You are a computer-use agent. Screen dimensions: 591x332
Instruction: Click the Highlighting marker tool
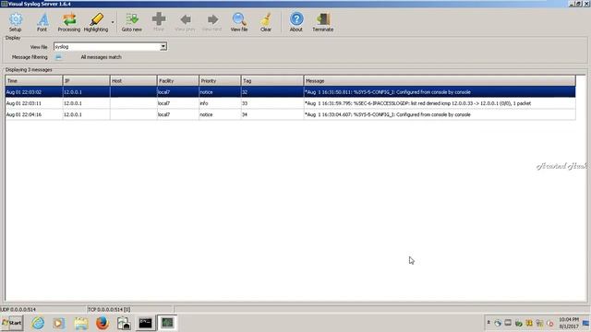tap(96, 22)
